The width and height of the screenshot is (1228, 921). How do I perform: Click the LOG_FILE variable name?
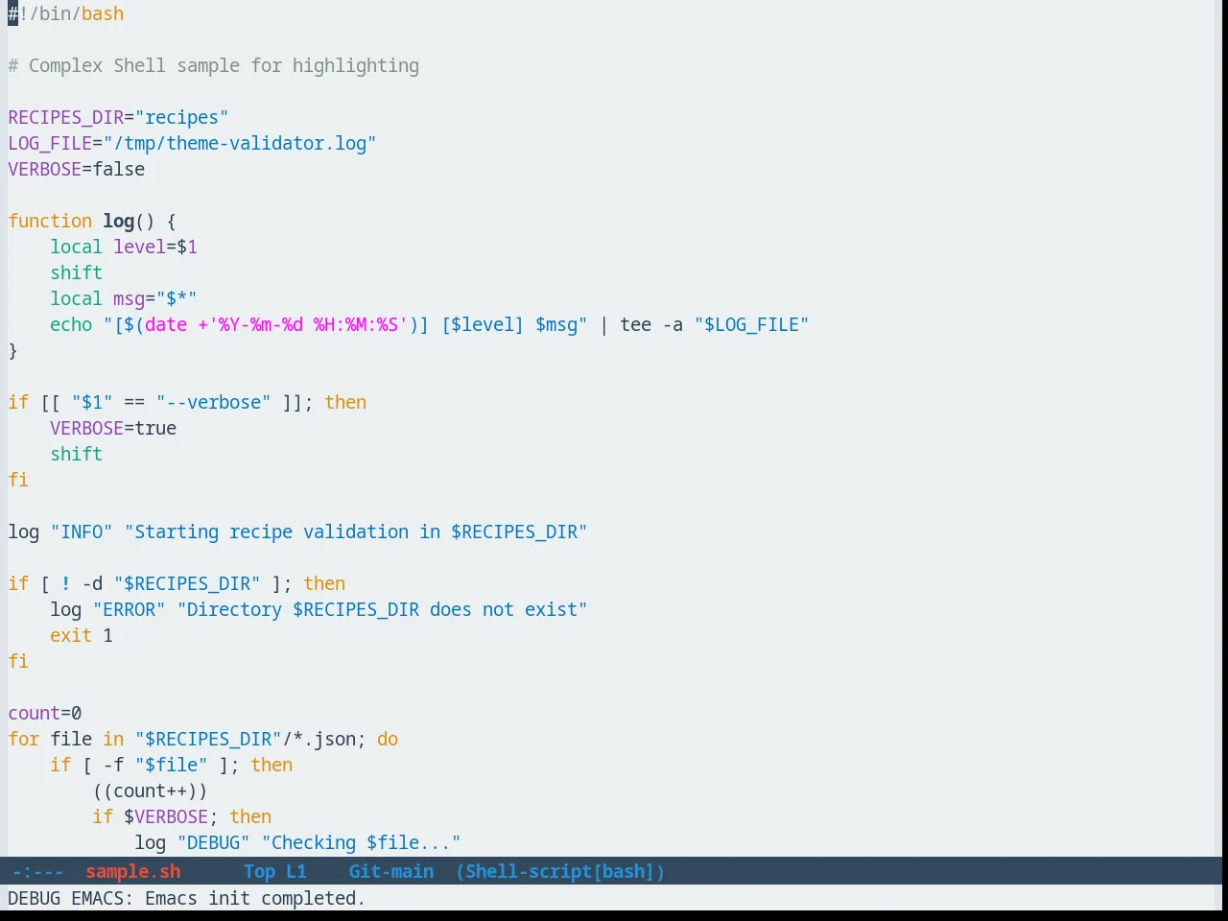50,143
